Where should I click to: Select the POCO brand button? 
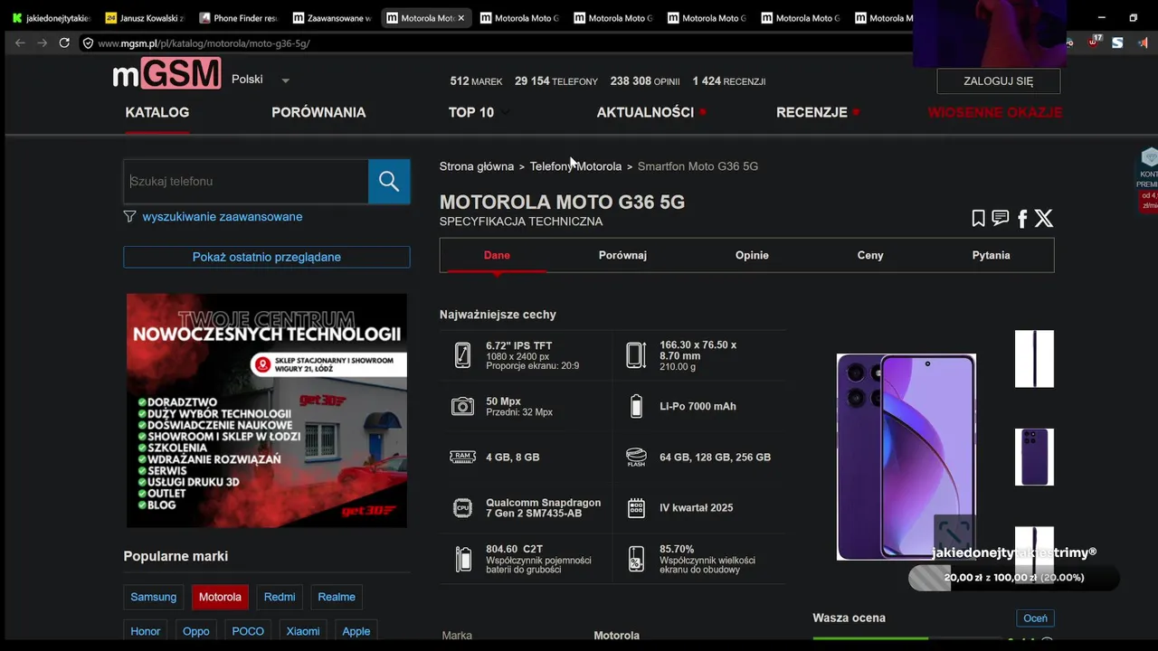click(248, 631)
